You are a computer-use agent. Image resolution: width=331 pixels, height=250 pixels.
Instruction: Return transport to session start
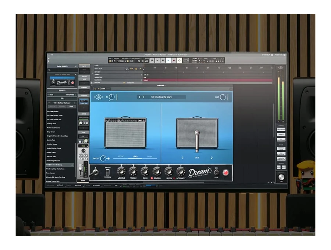pyautogui.click(x=152, y=60)
